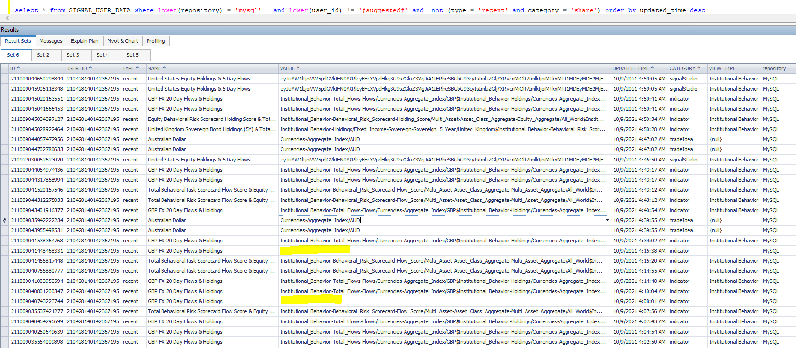This screenshot has height=348, width=796.
Task: Click the left scroll arrow below the SQL editor
Action: [x=7, y=18]
